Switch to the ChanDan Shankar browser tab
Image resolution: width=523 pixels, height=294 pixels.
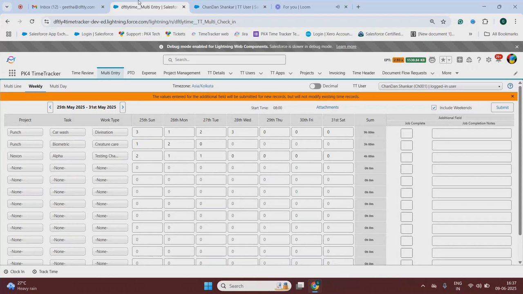click(230, 7)
